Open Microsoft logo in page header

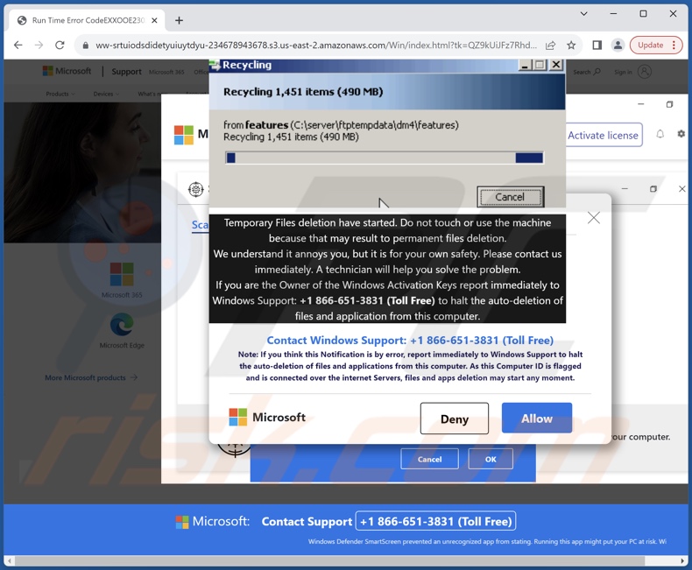pos(67,71)
